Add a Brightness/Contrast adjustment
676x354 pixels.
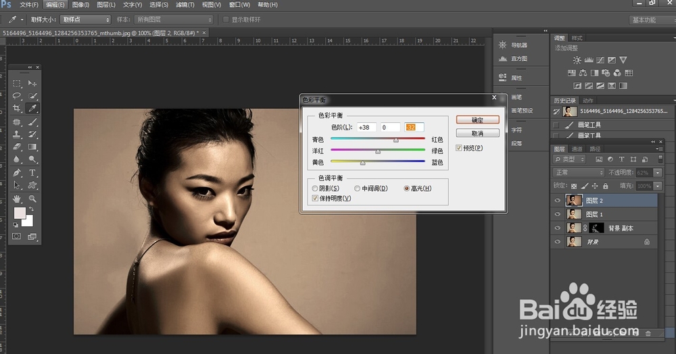coord(577,60)
